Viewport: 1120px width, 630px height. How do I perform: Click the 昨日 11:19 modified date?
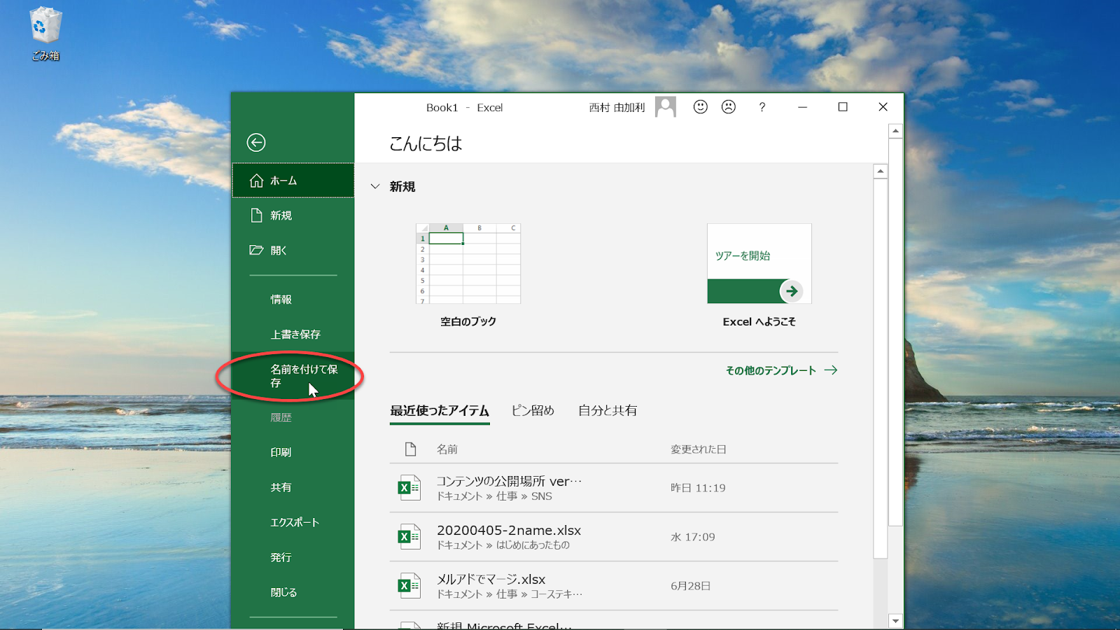pos(698,488)
